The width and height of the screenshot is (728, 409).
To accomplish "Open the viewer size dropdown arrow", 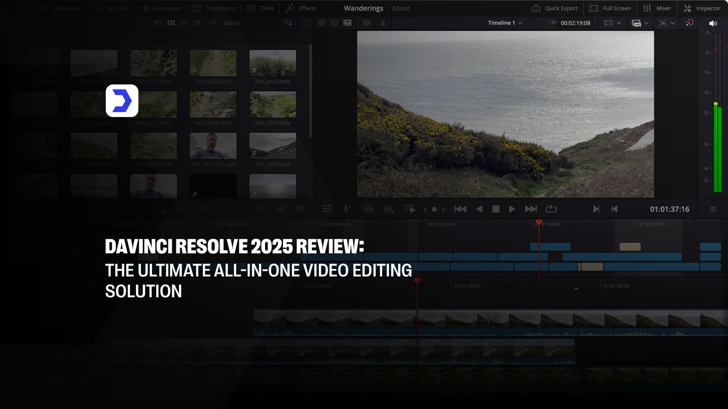I will 619,23.
